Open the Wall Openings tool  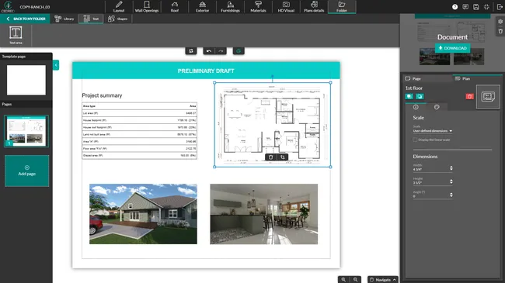[147, 7]
